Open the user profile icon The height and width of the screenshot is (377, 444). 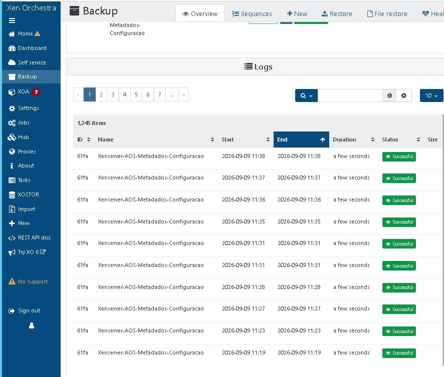tap(32, 325)
